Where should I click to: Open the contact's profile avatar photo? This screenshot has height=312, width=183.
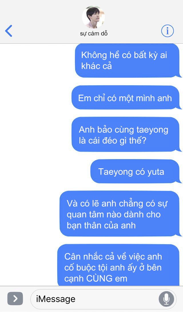(x=94, y=17)
